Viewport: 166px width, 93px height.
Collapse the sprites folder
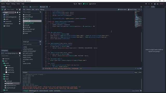pos(4,65)
